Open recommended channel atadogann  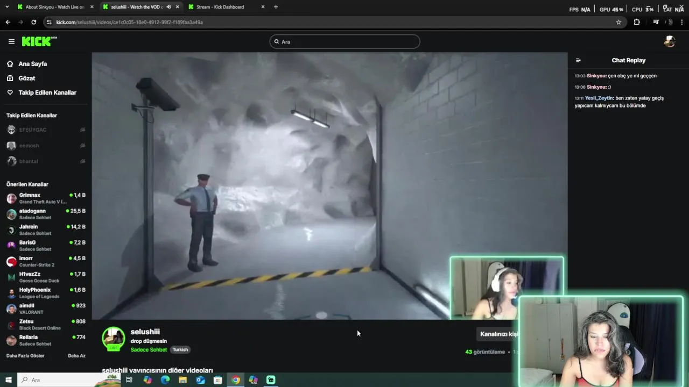click(x=46, y=214)
